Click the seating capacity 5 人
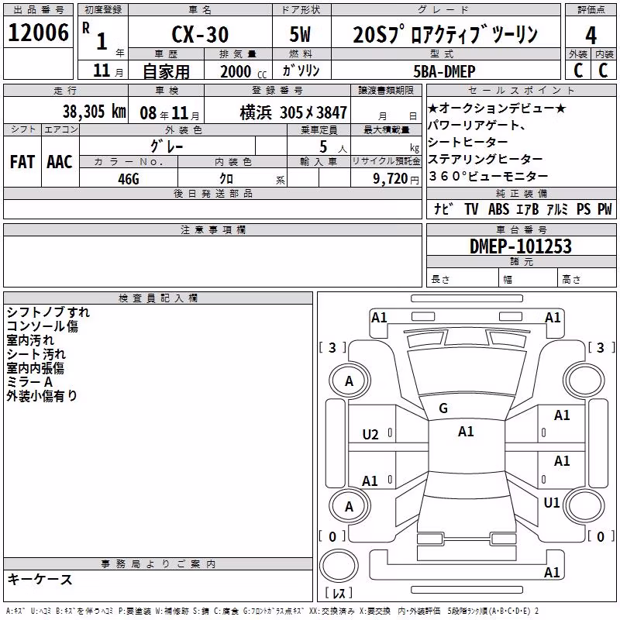 (333, 147)
